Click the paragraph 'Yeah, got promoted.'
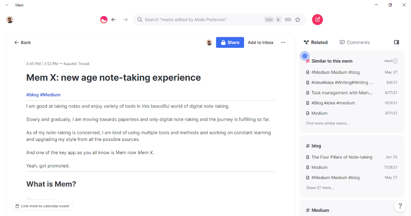 coord(48,166)
